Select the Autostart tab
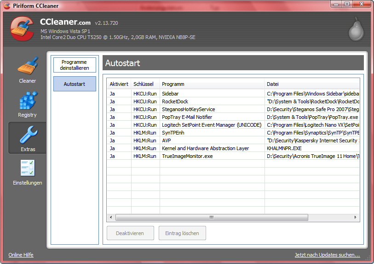 click(x=75, y=84)
